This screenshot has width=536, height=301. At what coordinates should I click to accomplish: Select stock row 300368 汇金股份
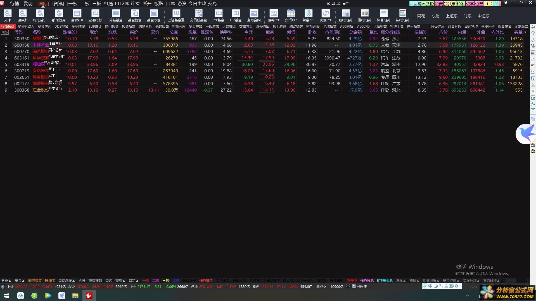(x=265, y=90)
